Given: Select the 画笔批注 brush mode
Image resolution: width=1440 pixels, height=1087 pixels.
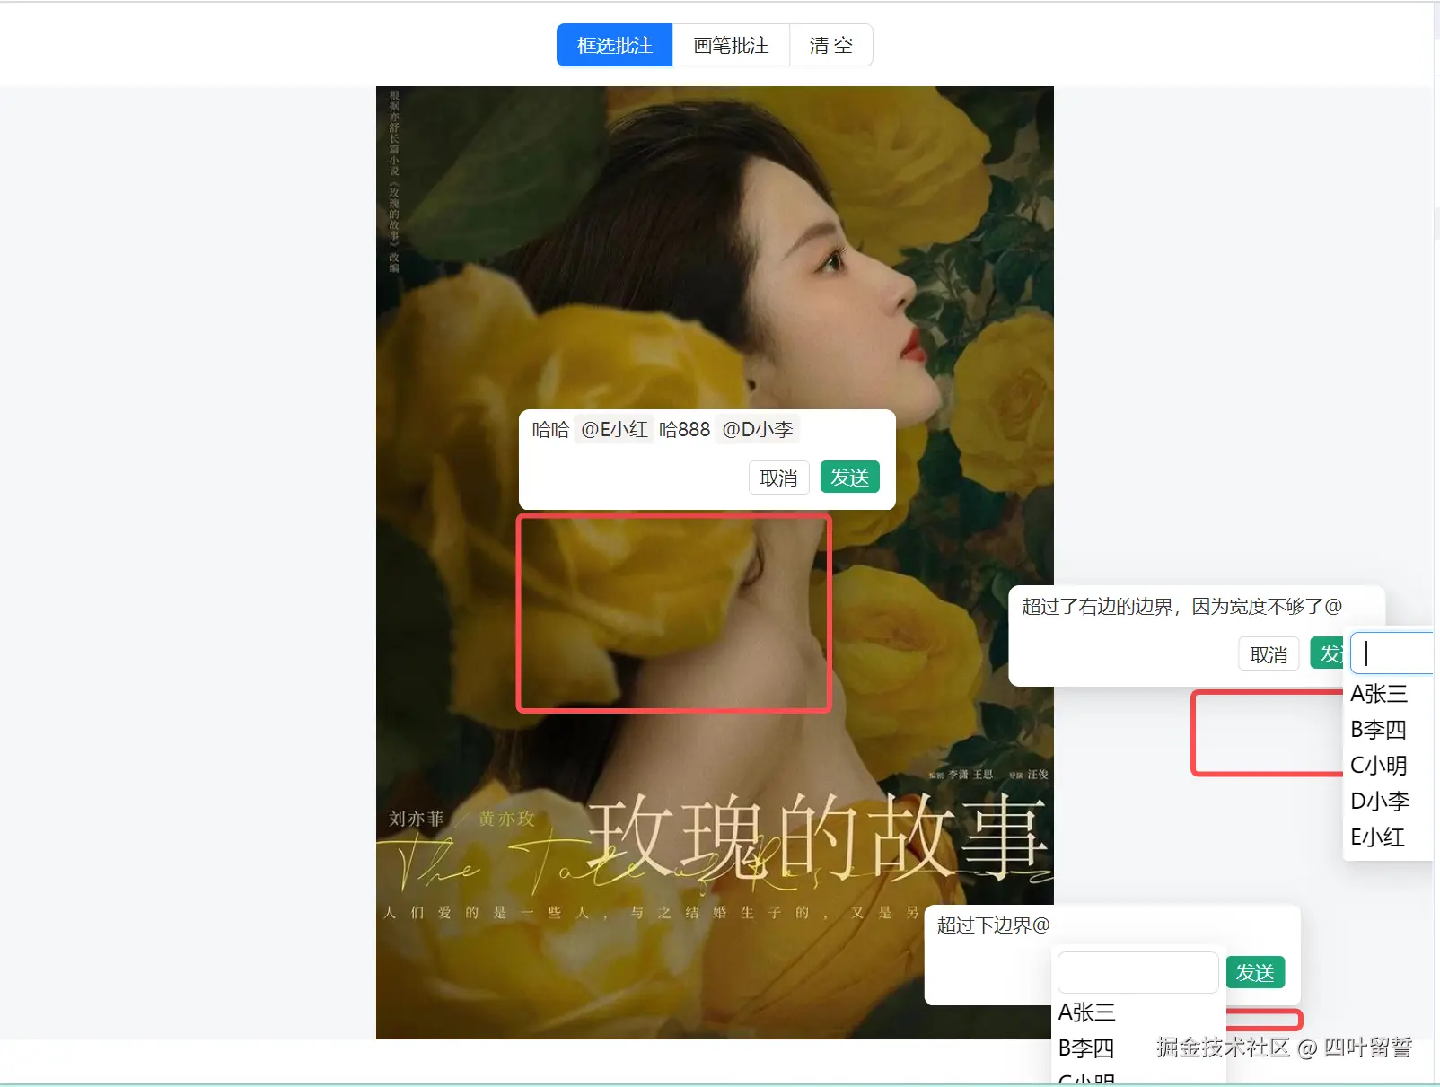Looking at the screenshot, I should click(x=731, y=45).
